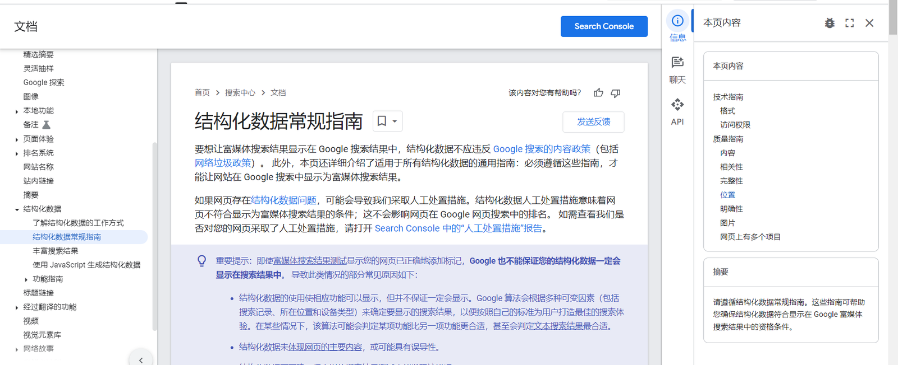Open 了解结构化数据的工作方式 nav item

coord(78,223)
